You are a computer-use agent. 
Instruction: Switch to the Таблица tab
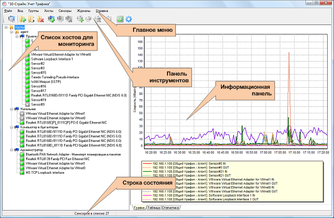coord(153,208)
